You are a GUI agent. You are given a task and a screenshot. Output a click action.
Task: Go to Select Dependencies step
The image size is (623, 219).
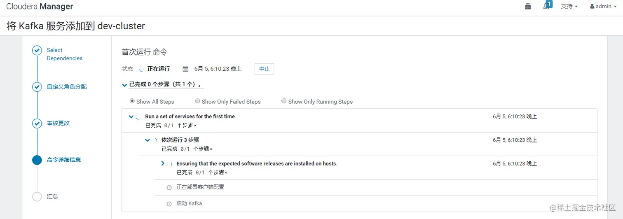[65, 54]
